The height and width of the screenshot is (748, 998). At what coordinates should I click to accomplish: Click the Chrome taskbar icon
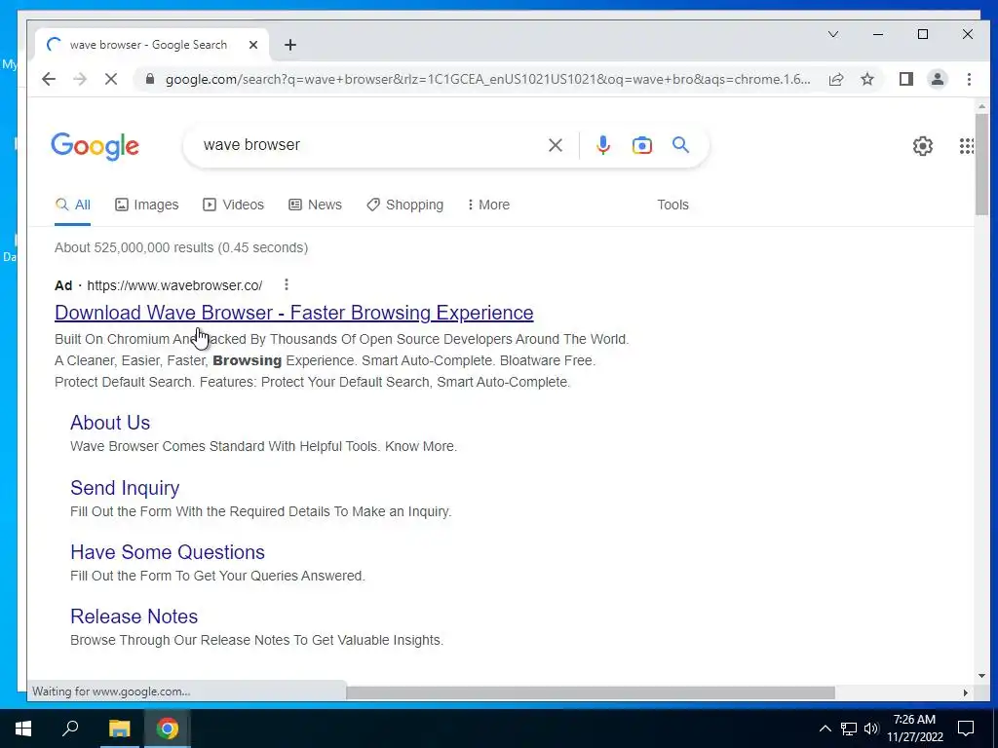pos(168,729)
